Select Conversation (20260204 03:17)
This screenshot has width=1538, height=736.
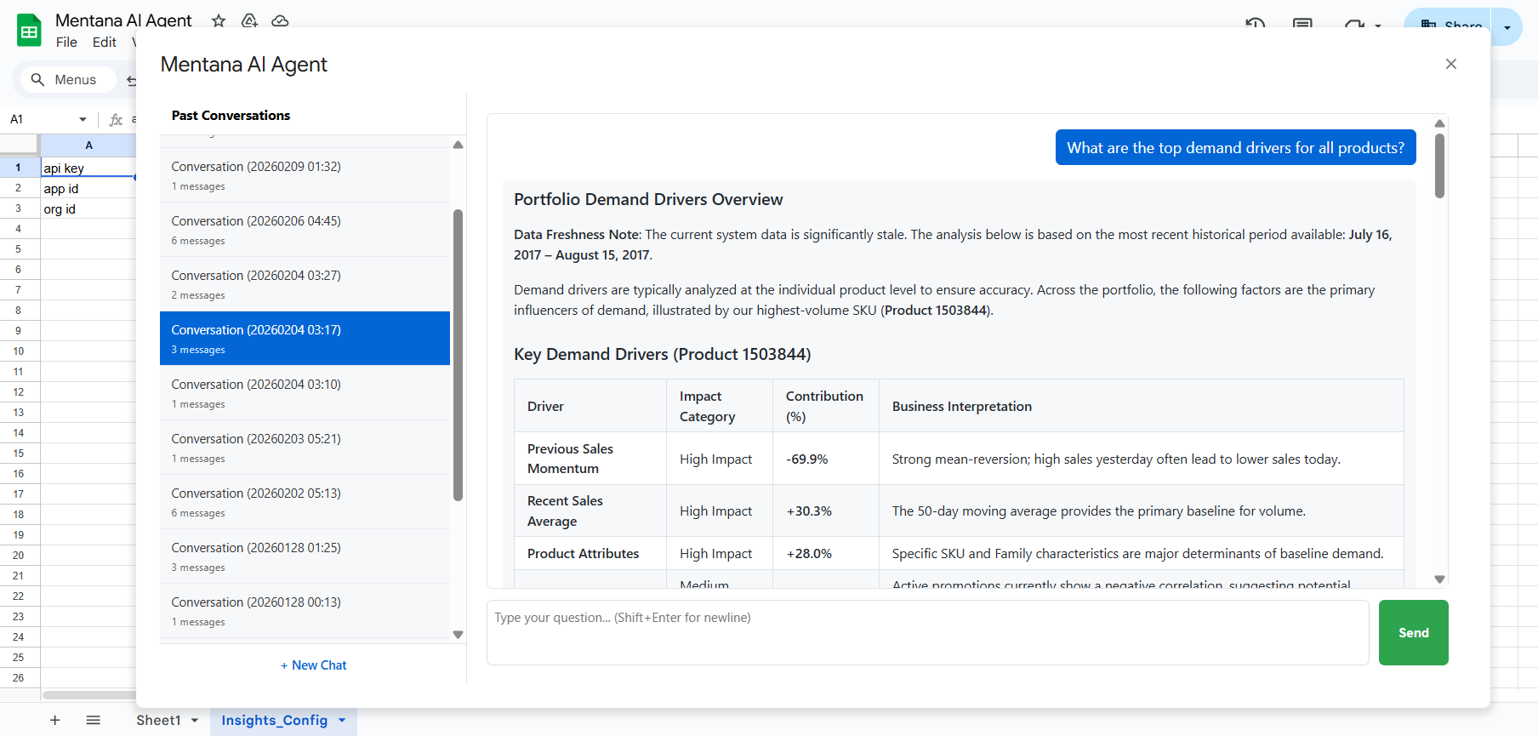[305, 339]
